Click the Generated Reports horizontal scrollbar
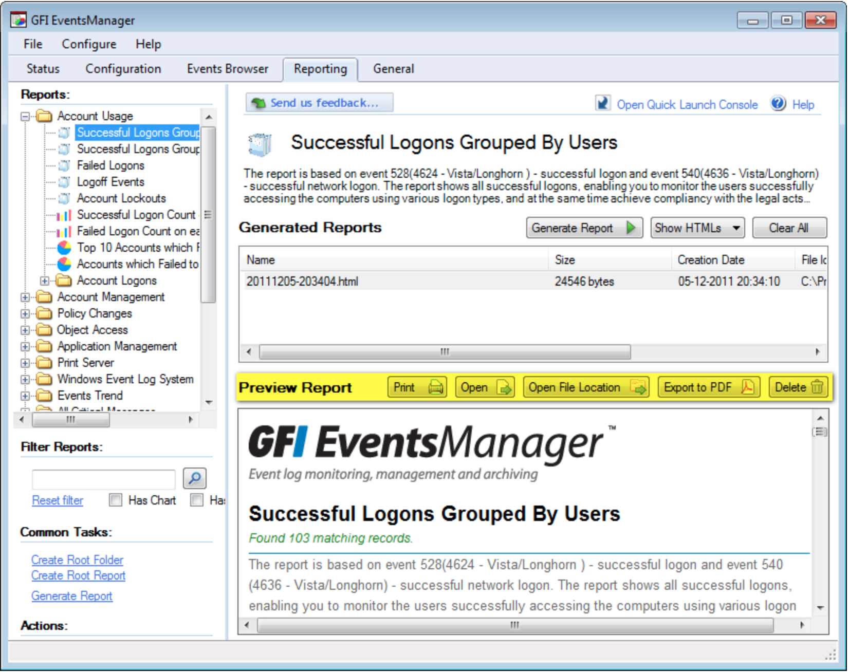Image resolution: width=849 pixels, height=672 pixels. point(445,352)
